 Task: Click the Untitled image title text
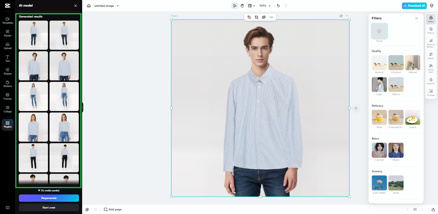click(104, 6)
